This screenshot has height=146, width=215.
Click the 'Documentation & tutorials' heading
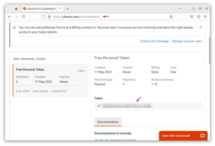pyautogui.click(x=113, y=133)
